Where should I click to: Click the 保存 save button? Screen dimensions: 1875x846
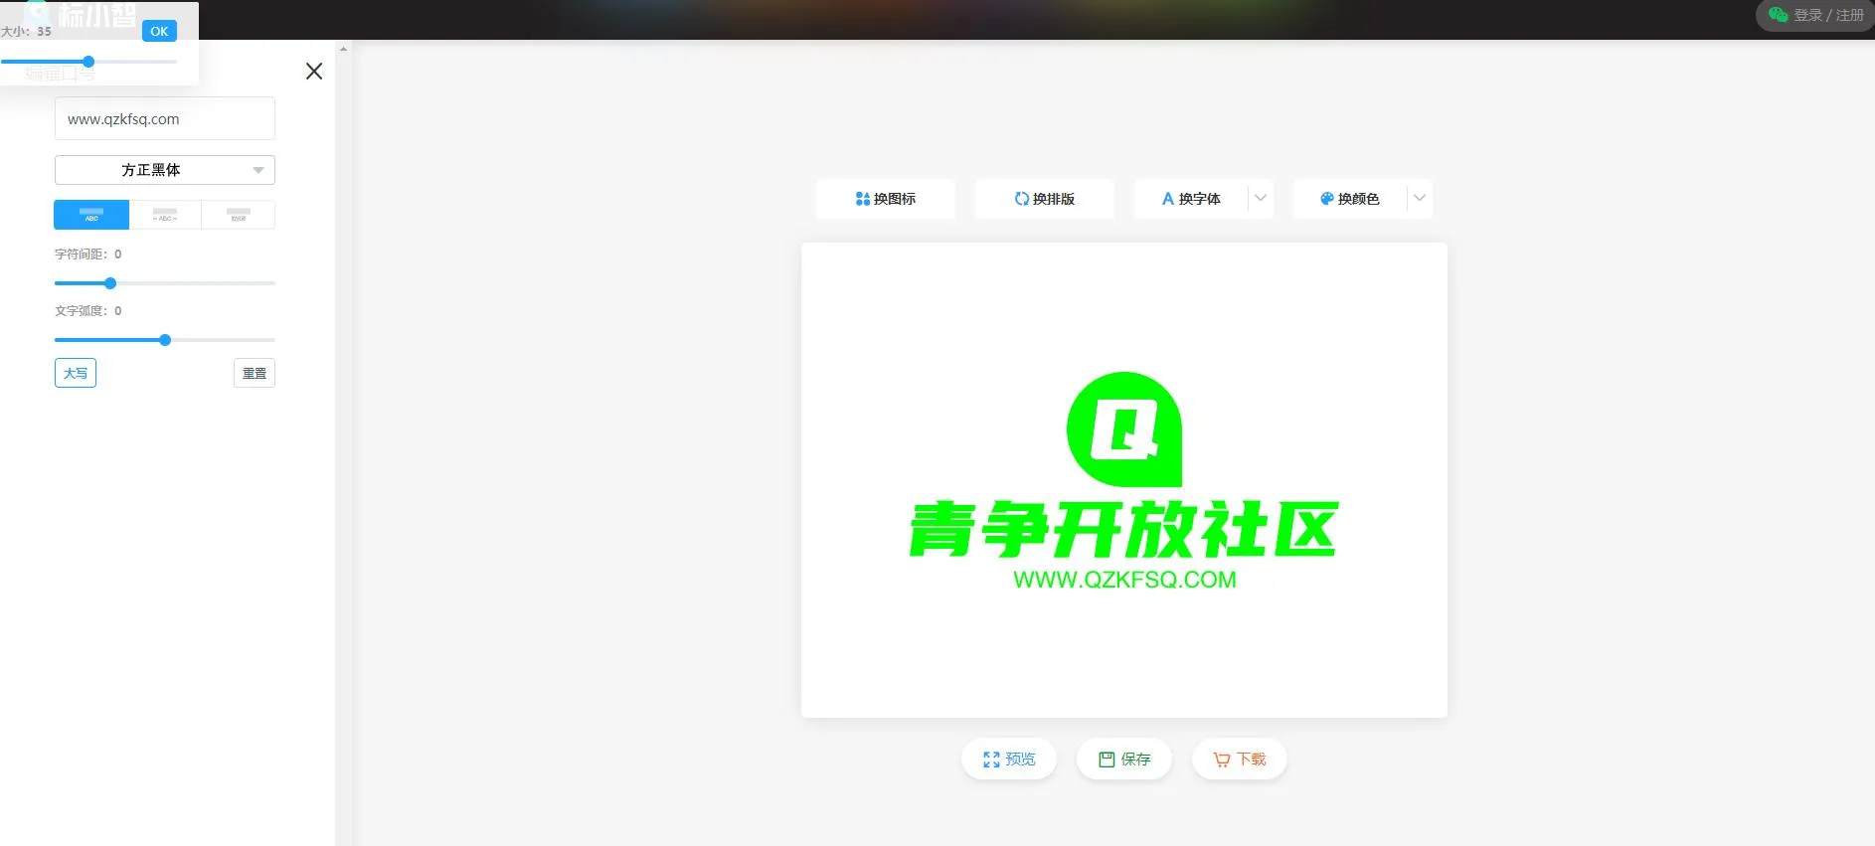[x=1124, y=760]
